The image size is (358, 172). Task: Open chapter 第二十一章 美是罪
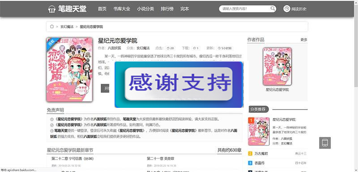(x=161, y=159)
